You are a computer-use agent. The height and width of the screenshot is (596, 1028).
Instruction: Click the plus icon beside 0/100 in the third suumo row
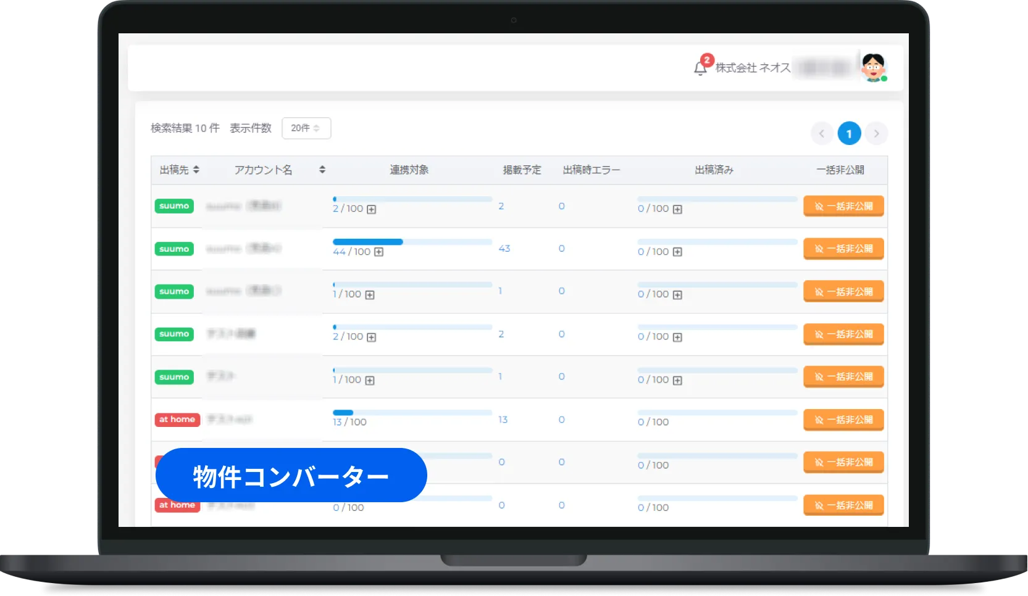click(677, 295)
